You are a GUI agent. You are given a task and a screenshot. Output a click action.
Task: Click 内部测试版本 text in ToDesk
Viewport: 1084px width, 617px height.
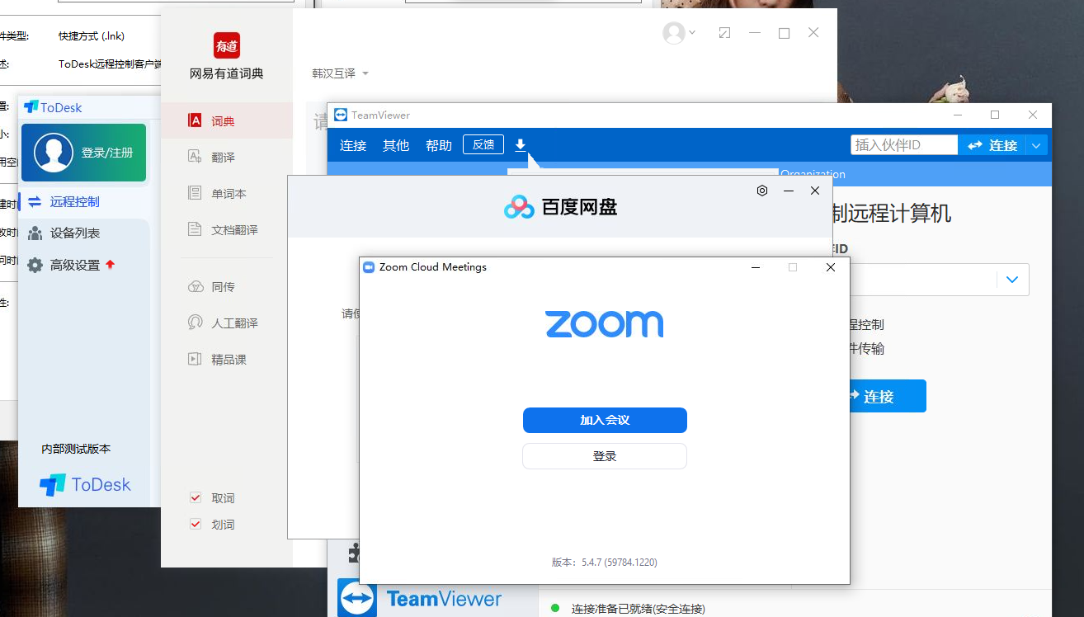coord(76,449)
